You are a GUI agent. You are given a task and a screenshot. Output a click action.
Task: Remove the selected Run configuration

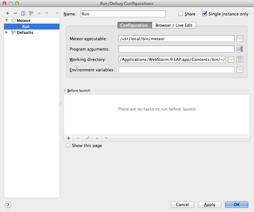(x=15, y=13)
